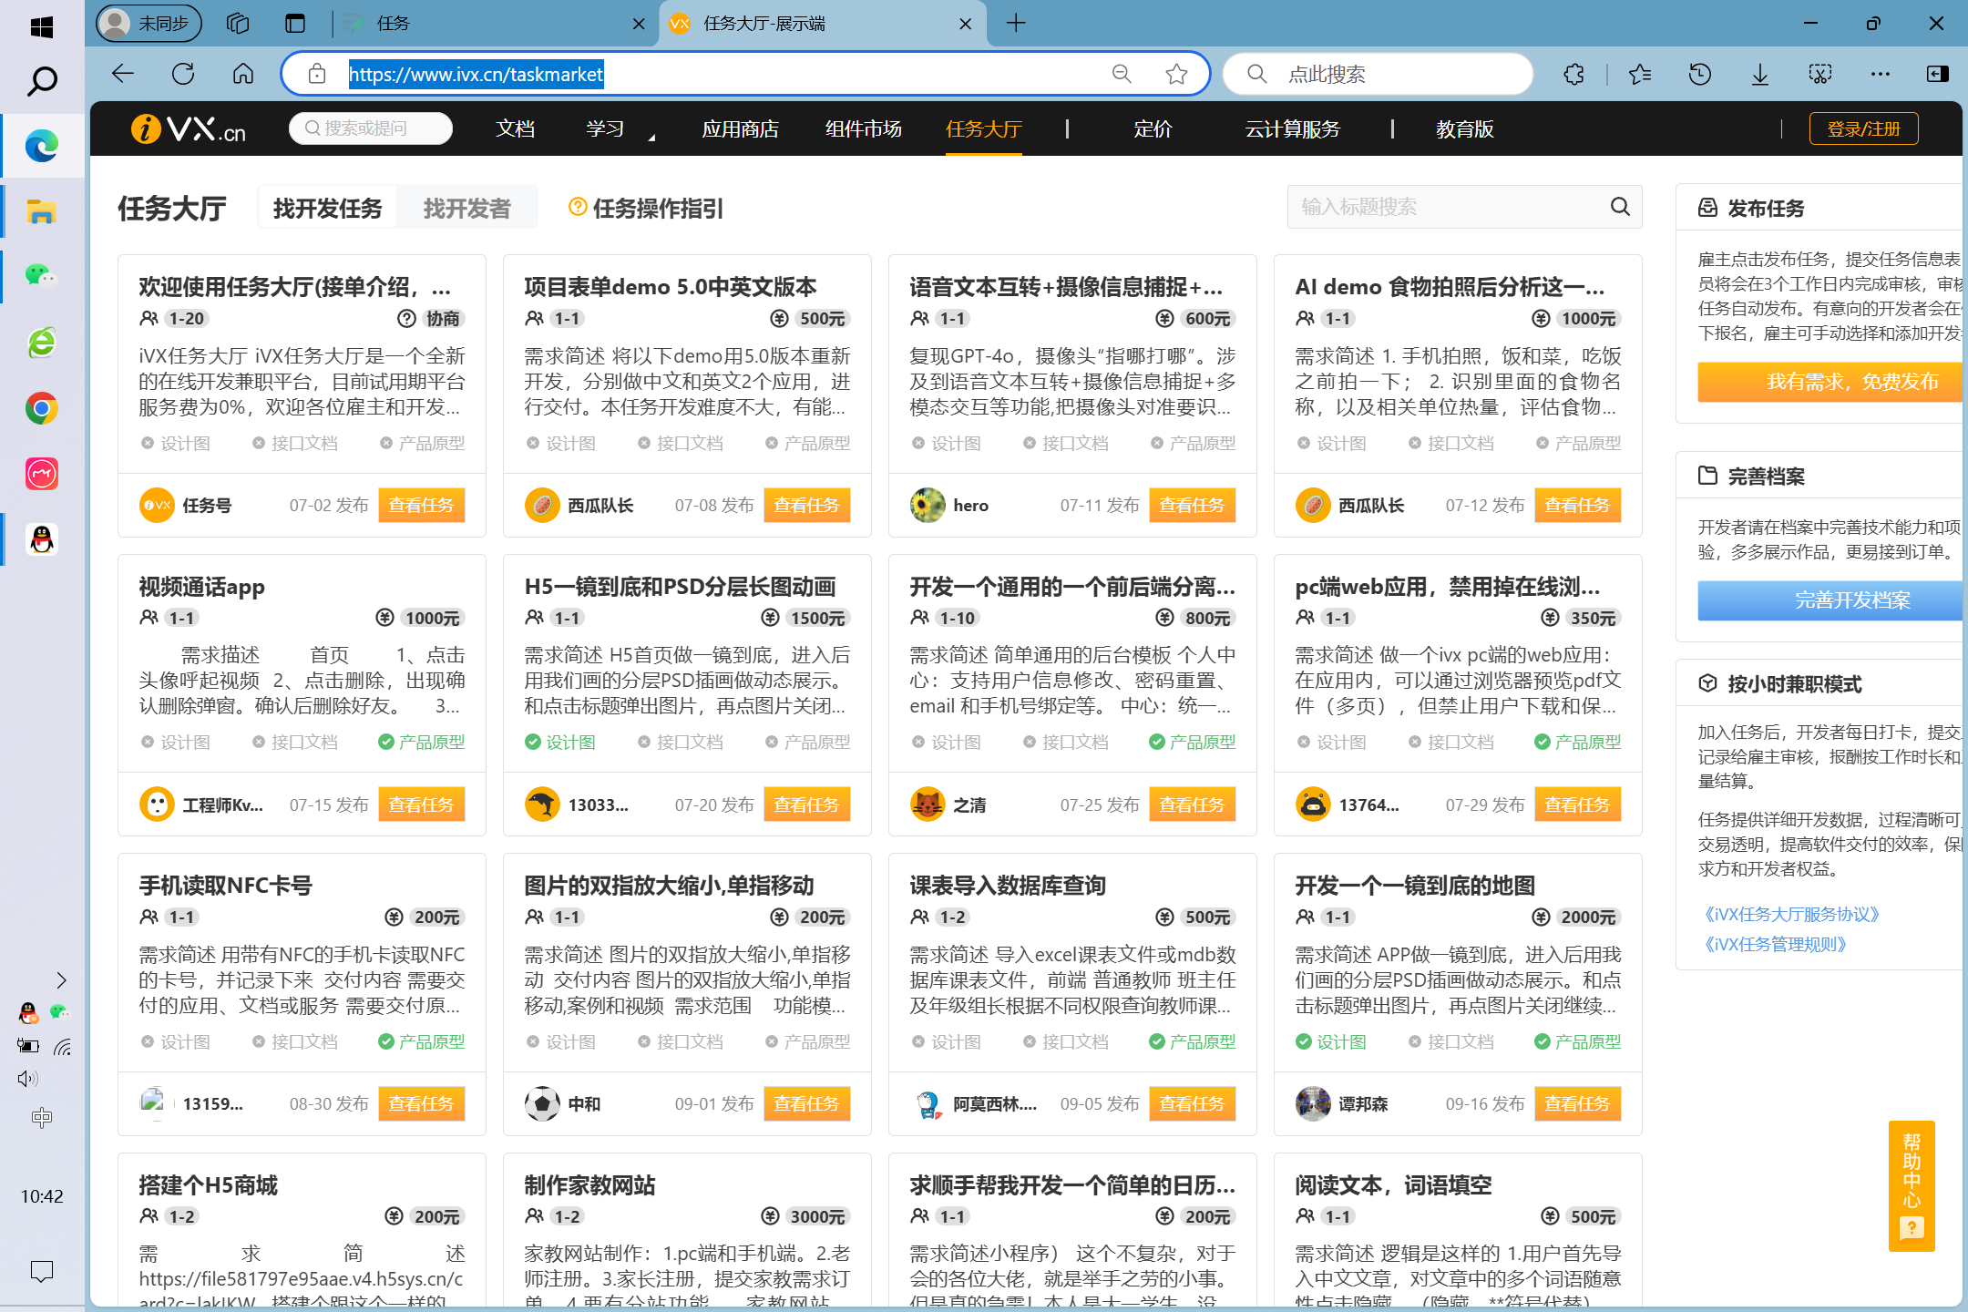Click 未同步 profile button
Viewport: 1968px width, 1312px height.
coord(149,24)
